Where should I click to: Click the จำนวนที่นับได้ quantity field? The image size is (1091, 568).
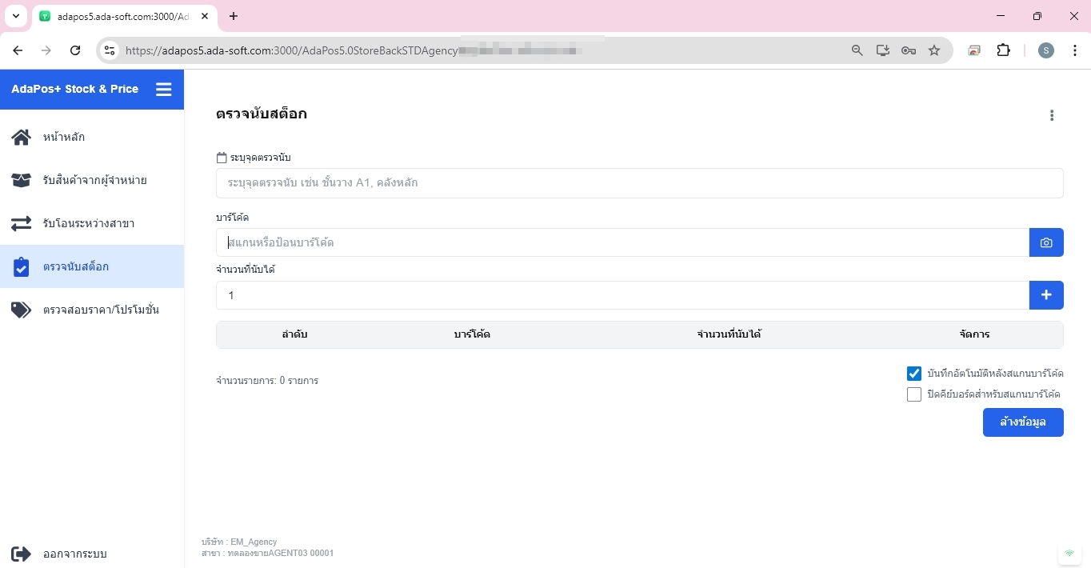(621, 295)
